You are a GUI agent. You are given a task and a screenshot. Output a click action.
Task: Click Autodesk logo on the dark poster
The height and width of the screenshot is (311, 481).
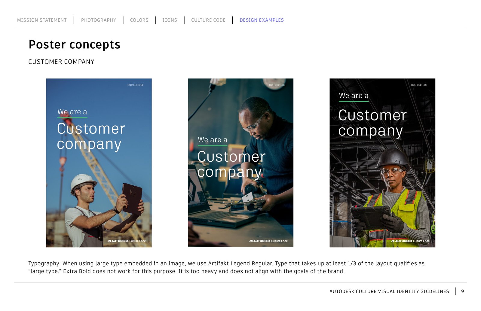click(410, 241)
